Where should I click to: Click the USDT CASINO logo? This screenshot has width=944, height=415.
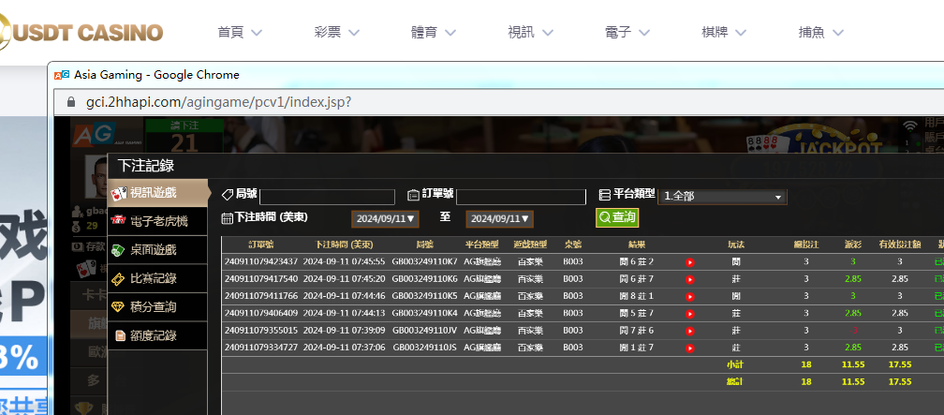tap(81, 33)
